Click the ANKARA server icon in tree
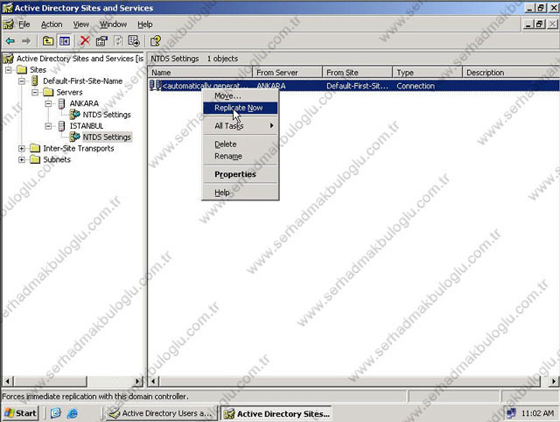This screenshot has height=422, width=560. (62, 103)
